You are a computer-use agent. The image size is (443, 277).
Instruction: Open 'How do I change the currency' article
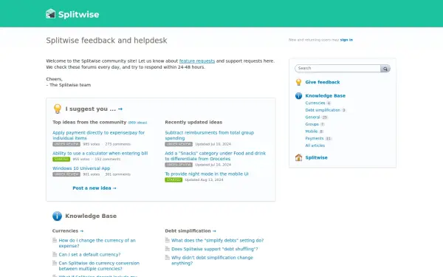97,243
